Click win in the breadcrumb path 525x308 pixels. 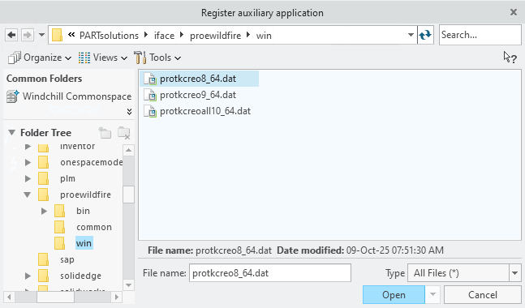pos(264,36)
